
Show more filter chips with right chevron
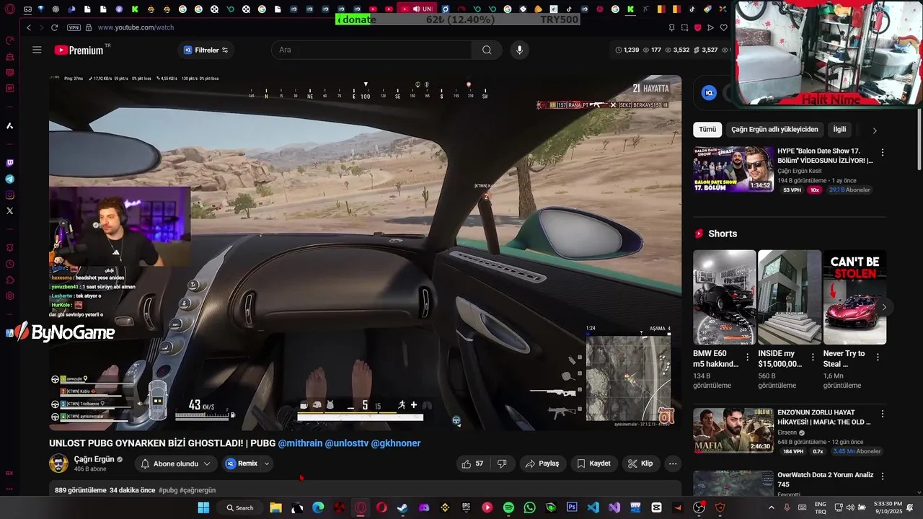tap(875, 130)
